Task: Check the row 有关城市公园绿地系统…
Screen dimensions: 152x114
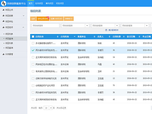Action: [33, 71]
